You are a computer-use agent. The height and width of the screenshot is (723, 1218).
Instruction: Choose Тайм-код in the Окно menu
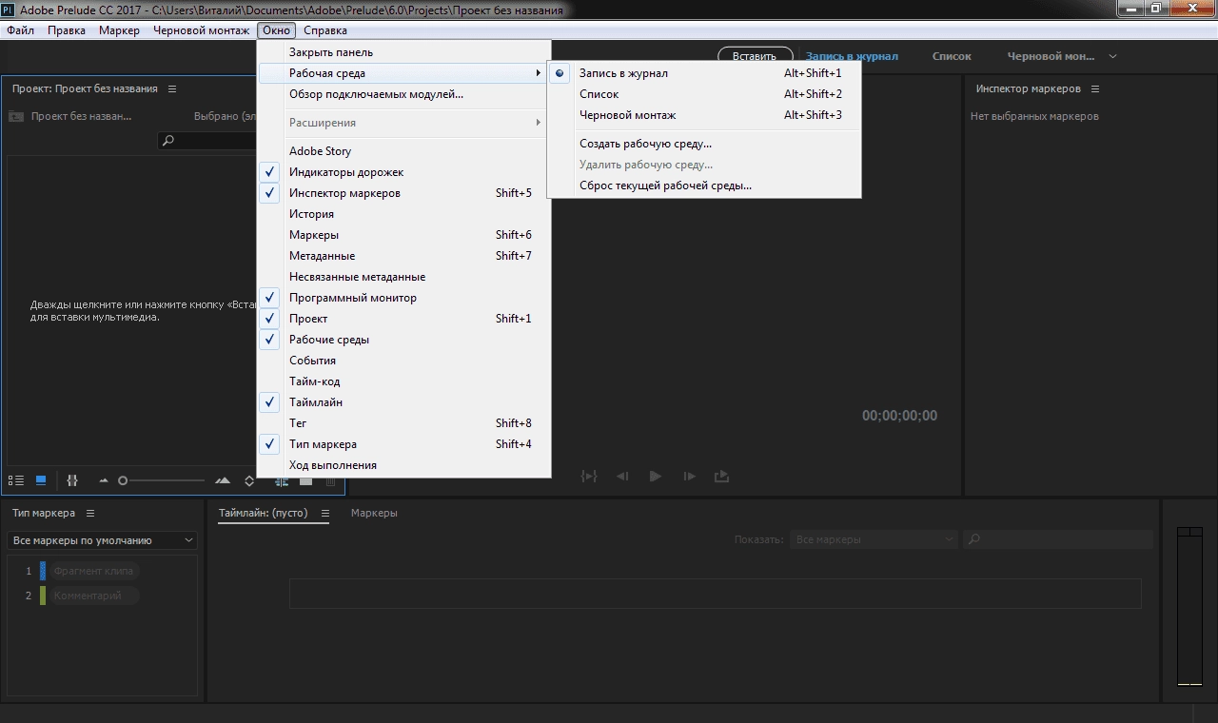point(403,381)
